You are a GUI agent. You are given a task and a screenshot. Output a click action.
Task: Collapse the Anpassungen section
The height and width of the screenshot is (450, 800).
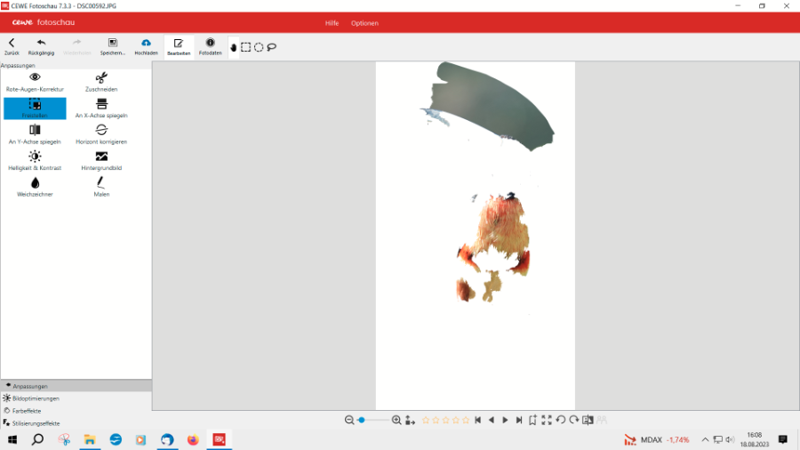[76, 386]
